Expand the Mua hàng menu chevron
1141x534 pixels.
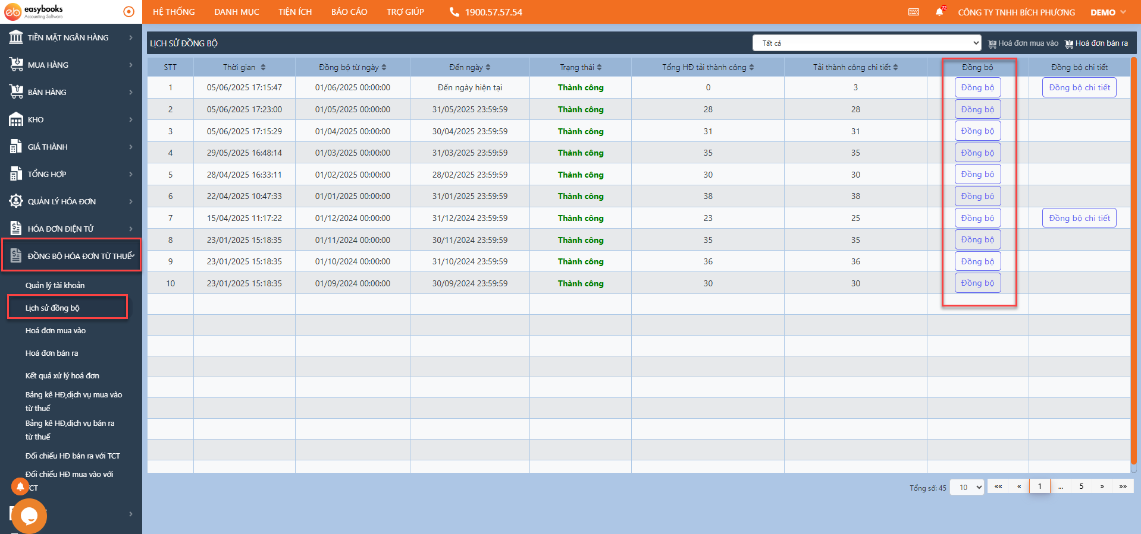[131, 65]
